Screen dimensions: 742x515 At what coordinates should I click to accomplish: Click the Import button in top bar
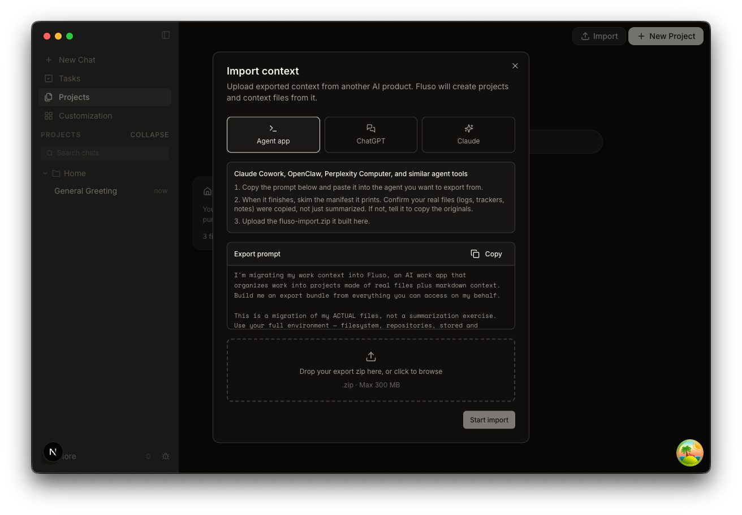pos(599,36)
